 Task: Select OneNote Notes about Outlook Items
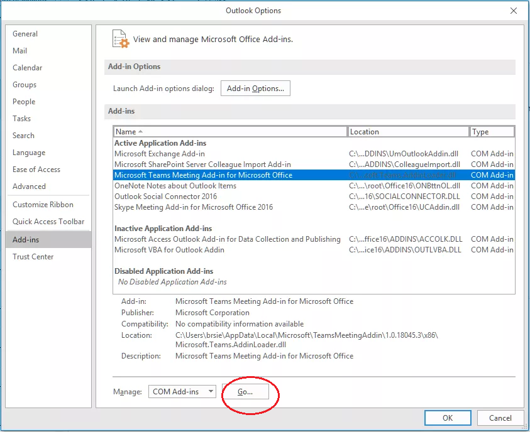point(314,186)
